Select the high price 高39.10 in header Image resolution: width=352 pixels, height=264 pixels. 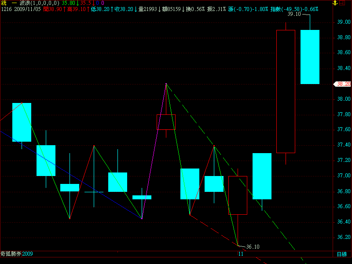coord(77,9)
